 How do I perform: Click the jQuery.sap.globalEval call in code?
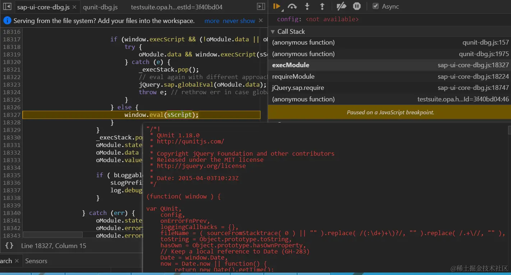(x=203, y=84)
